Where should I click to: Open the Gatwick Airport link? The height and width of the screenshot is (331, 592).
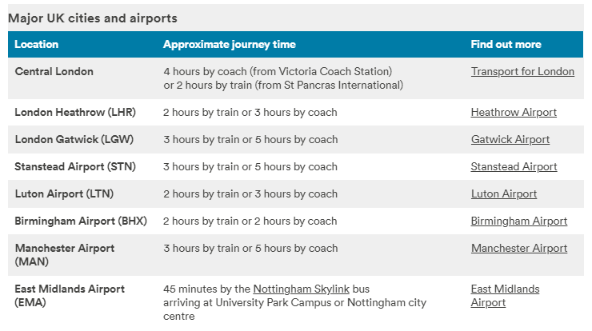click(510, 139)
